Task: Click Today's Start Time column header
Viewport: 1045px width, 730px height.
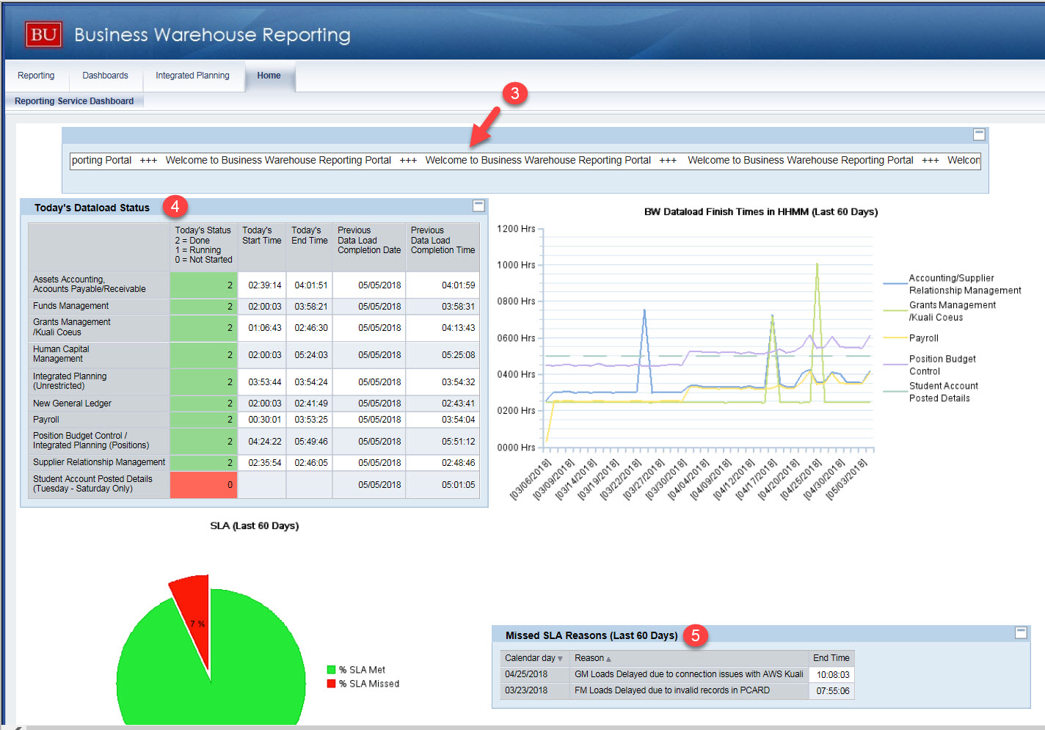Action: coord(262,247)
